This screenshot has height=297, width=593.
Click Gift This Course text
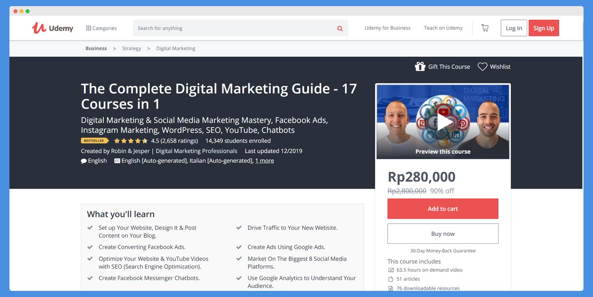[x=449, y=67]
